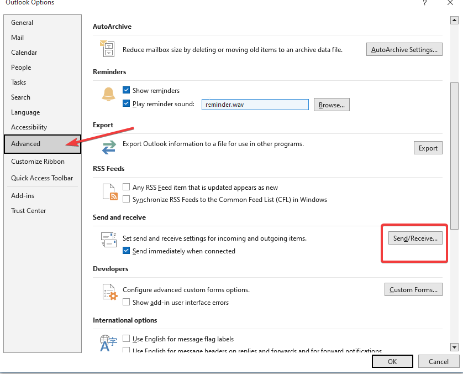Enable Any RSS Feed item appears as new

coord(126,187)
